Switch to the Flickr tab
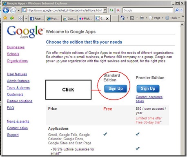The image size is (187, 157). tap(86, 18)
